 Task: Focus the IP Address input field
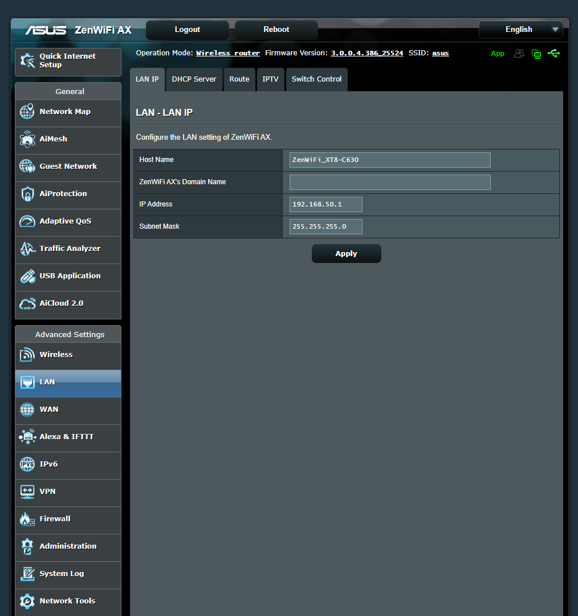click(326, 205)
